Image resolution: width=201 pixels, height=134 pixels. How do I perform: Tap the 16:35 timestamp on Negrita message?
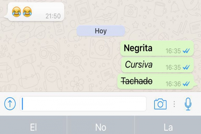coord(173,51)
